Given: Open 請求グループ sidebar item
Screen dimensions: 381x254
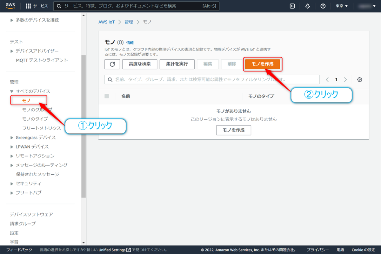Looking at the screenshot, I should pos(23,224).
